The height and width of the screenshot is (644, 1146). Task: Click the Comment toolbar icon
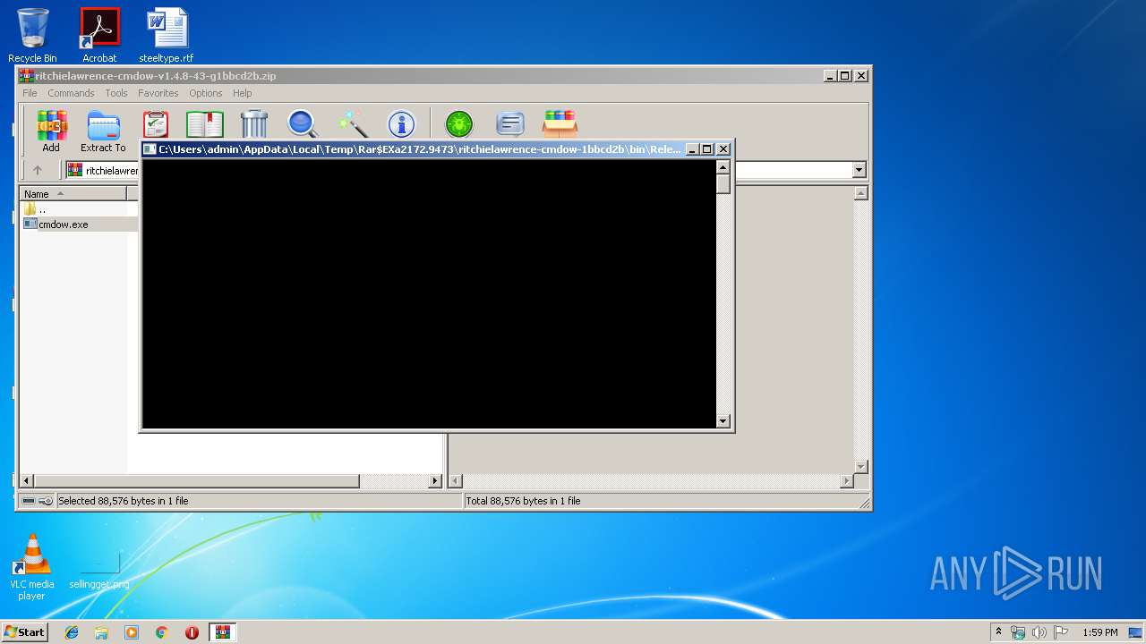pyautogui.click(x=509, y=124)
